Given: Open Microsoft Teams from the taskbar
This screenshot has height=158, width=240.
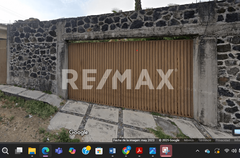Looking at the screenshot, I should pyautogui.click(x=59, y=151).
